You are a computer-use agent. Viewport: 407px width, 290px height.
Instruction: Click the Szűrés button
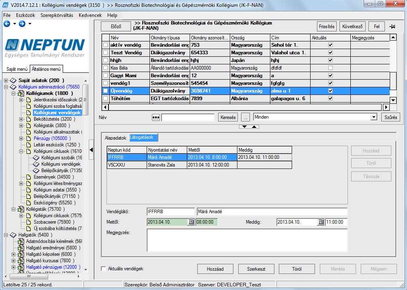point(391,117)
